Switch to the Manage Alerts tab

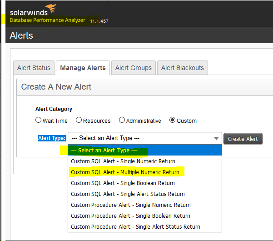[83, 68]
